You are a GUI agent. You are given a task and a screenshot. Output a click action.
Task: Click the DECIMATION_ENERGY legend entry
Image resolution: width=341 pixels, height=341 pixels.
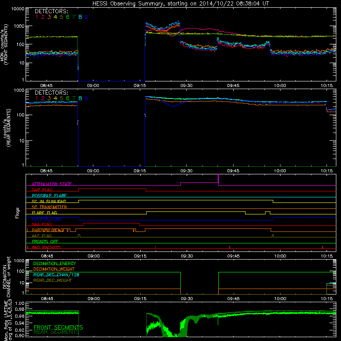[55, 263]
